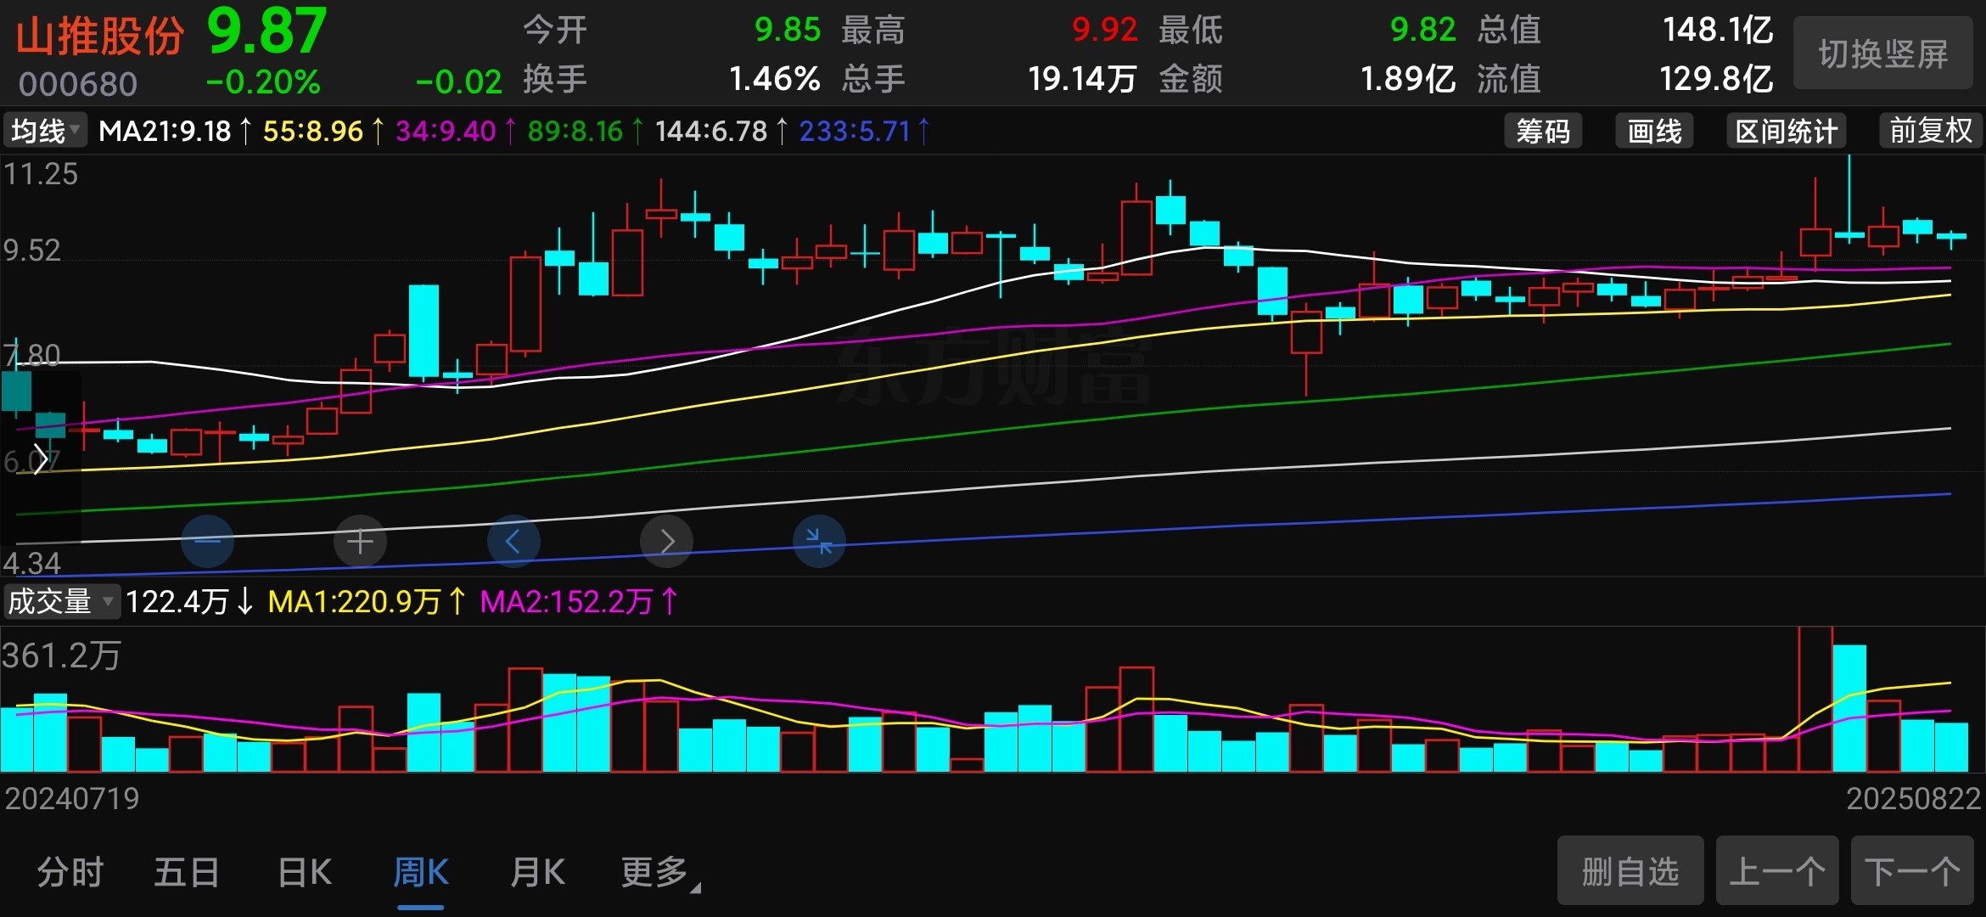Switch to the 五日 tab
The width and height of the screenshot is (1986, 917).
(x=187, y=872)
